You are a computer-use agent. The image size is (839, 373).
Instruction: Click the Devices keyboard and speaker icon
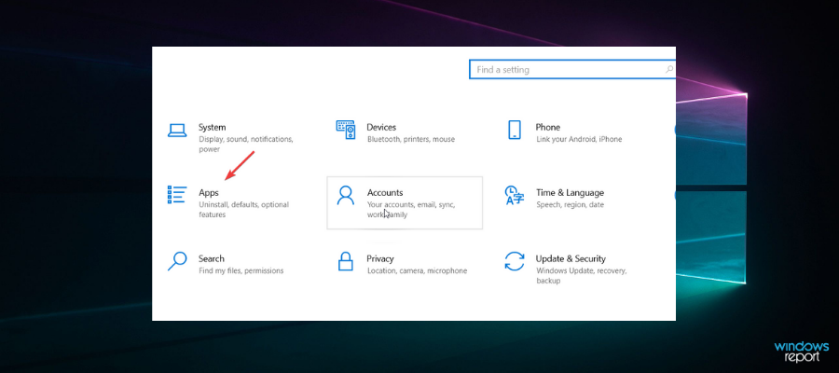(x=346, y=130)
